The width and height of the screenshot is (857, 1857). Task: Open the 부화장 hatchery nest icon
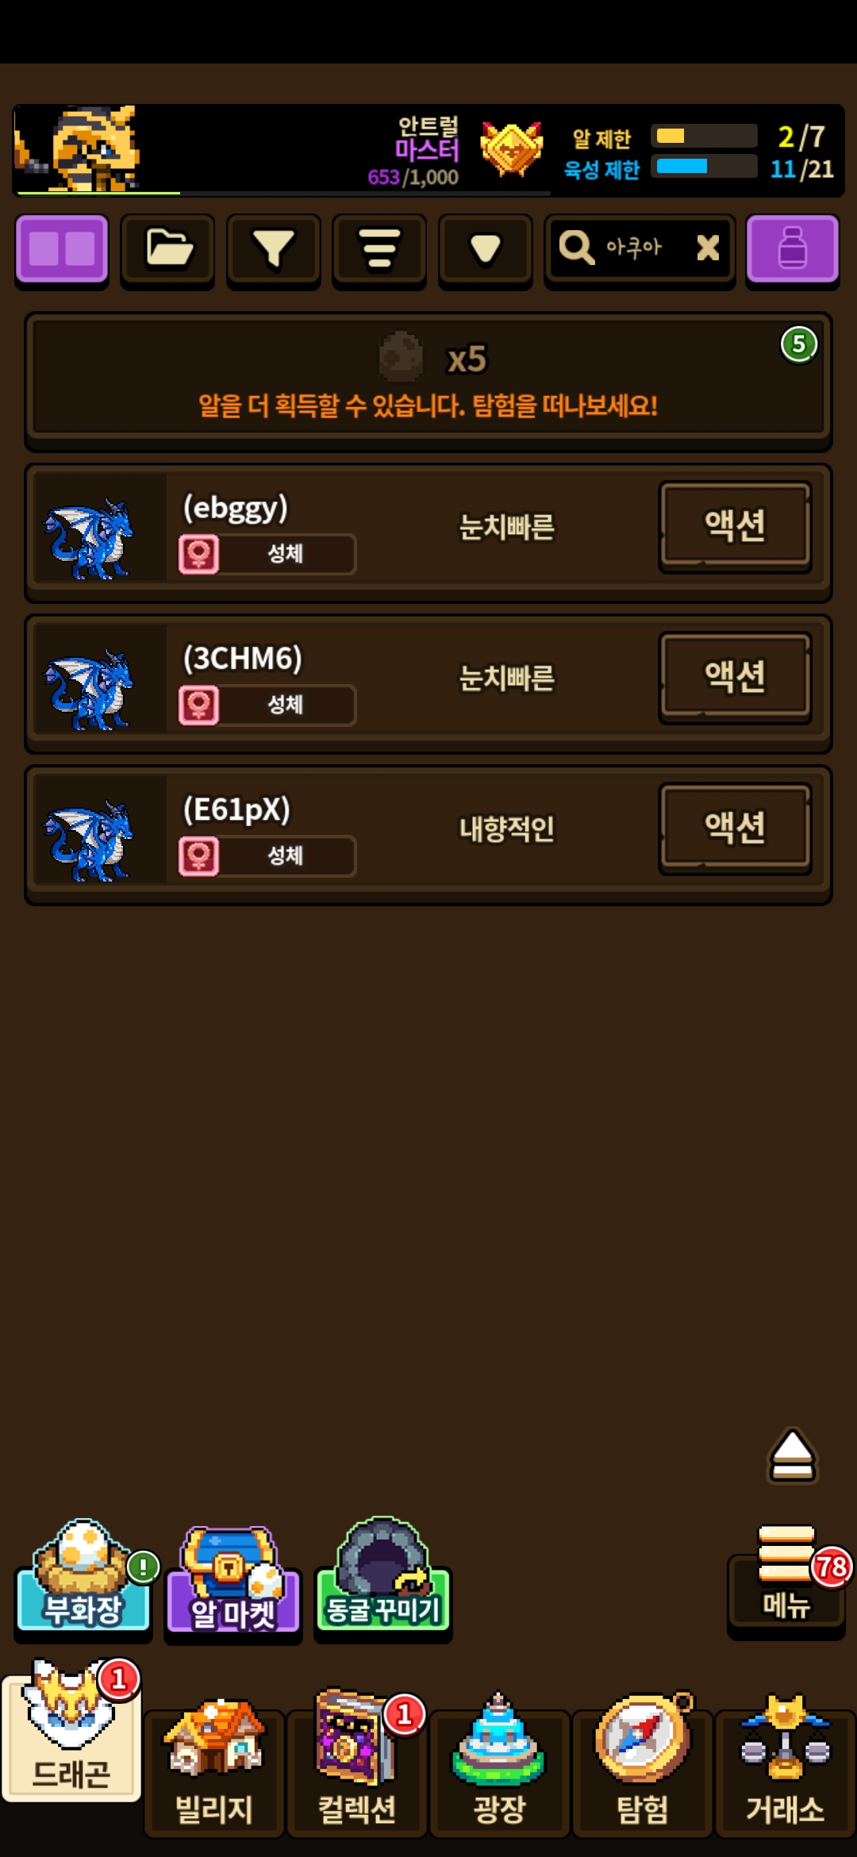pyautogui.click(x=83, y=1578)
